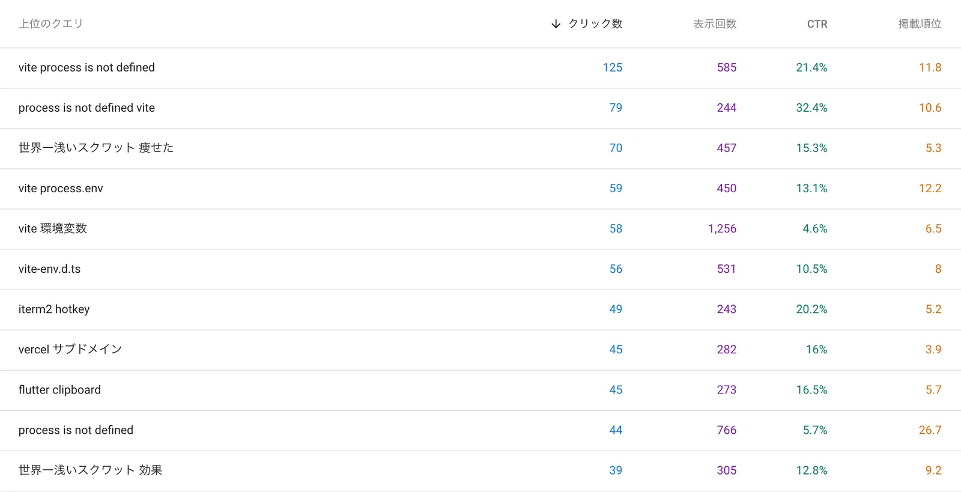Viewport: 961px width, 492px height.
Task: Sort by 掲載順位 column header
Action: [919, 24]
